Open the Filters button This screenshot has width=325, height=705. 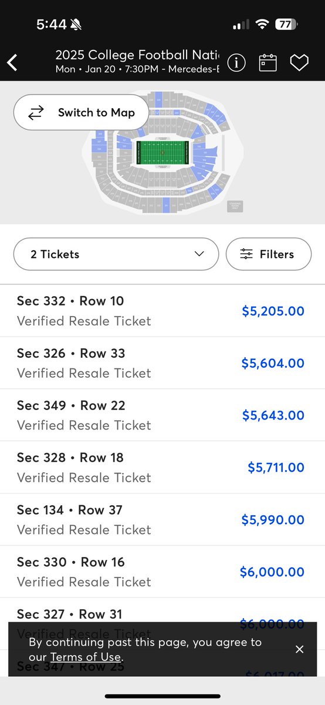(x=269, y=254)
